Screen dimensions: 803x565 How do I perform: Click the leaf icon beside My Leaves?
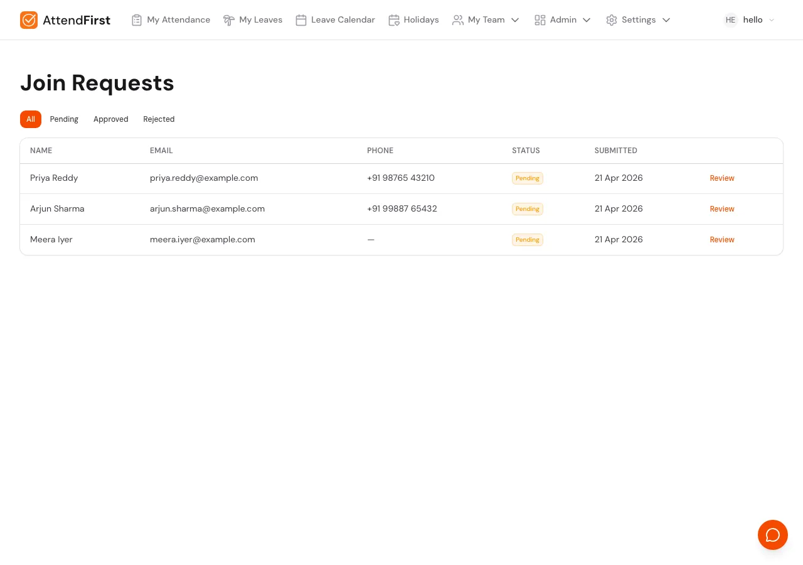tap(229, 20)
